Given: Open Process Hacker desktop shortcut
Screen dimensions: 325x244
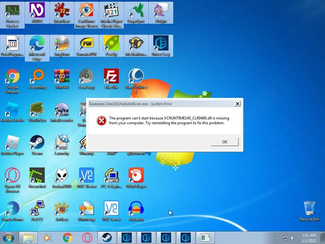Looking at the screenshot, I should pos(12,15).
